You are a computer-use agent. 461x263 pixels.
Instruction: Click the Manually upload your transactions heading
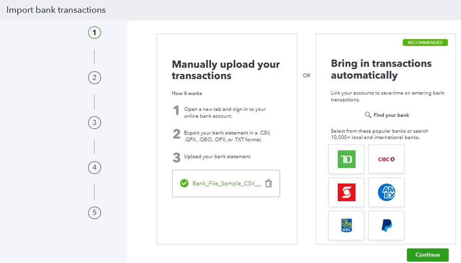pyautogui.click(x=225, y=70)
